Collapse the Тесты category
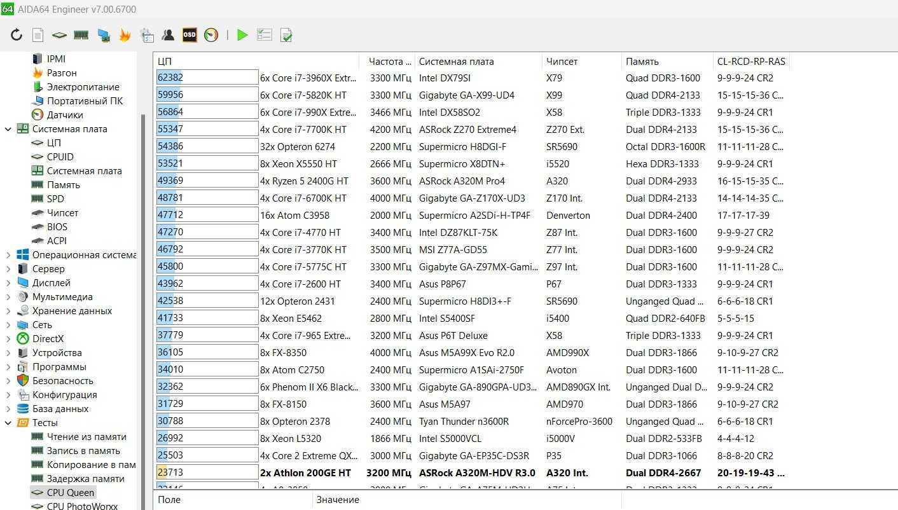Image resolution: width=898 pixels, height=510 pixels. pyautogui.click(x=8, y=422)
